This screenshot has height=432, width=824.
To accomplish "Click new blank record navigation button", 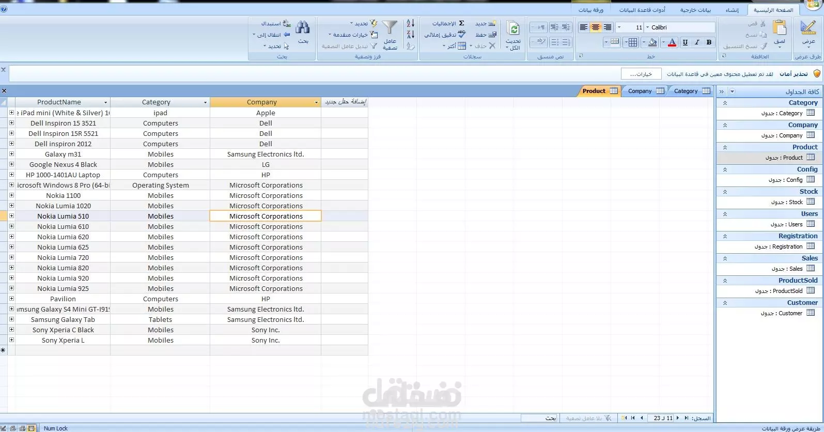I will pos(625,418).
